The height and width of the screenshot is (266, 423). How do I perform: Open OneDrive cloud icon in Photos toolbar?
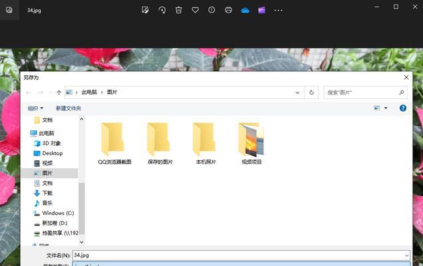tap(245, 10)
